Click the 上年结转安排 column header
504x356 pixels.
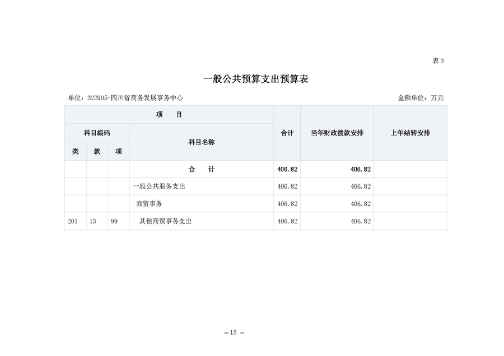click(410, 133)
